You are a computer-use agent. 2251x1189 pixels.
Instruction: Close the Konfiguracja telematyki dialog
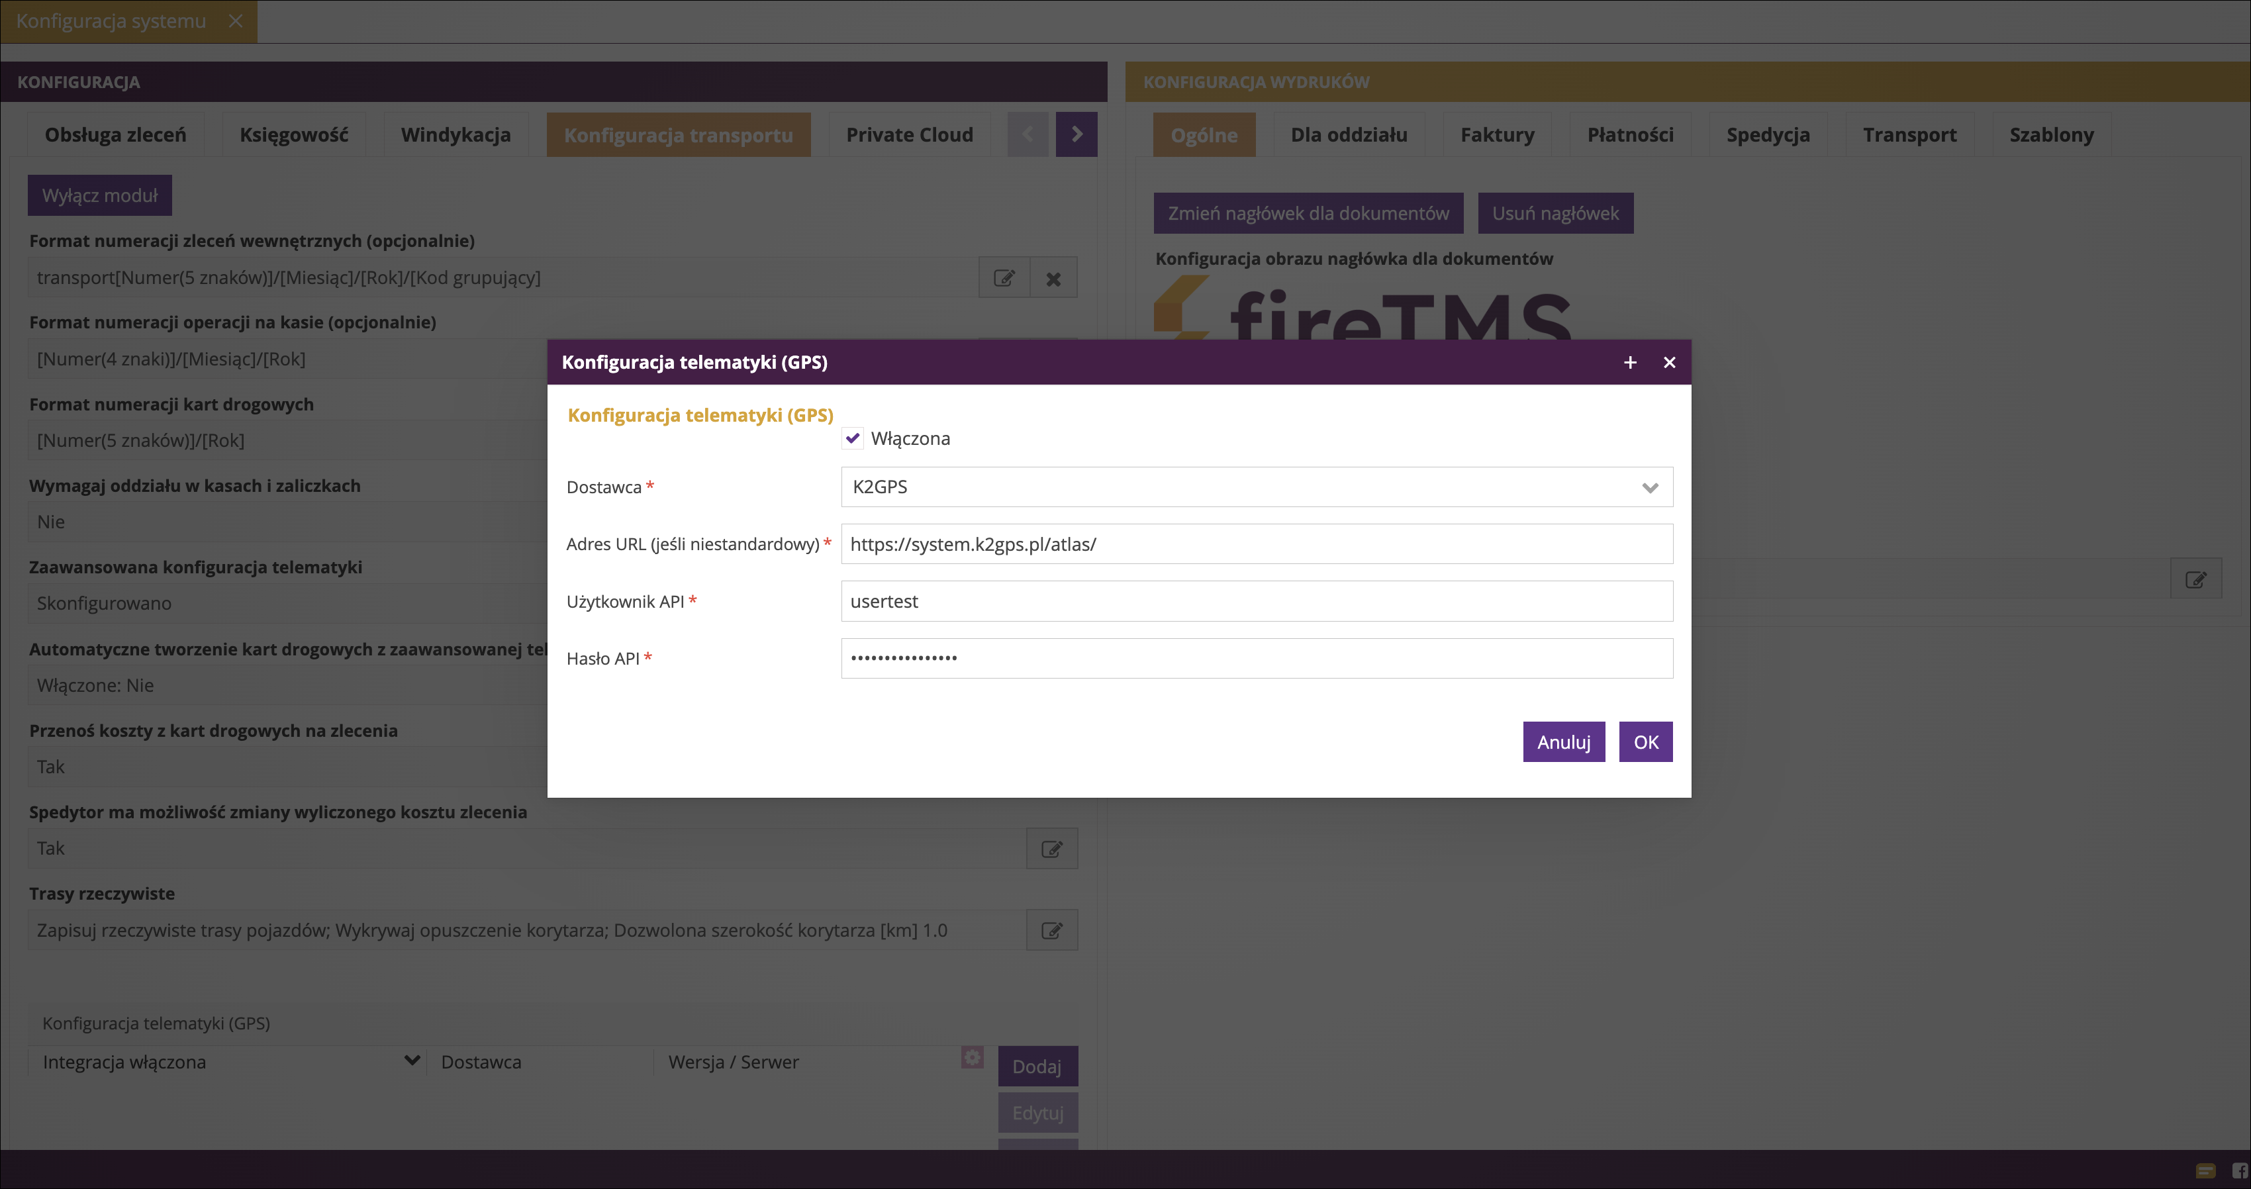click(x=1669, y=363)
